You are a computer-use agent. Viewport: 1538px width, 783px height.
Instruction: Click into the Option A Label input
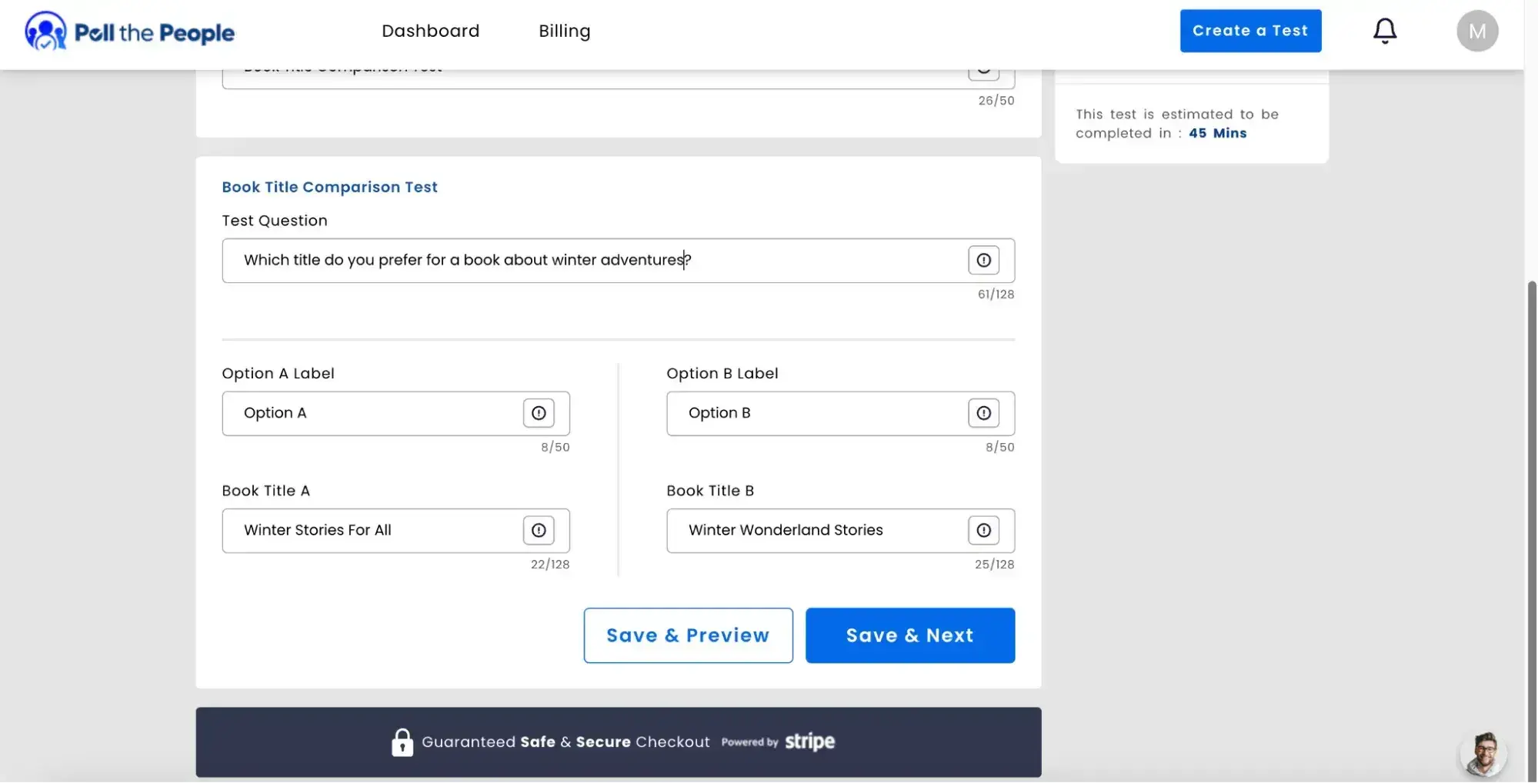369,413
